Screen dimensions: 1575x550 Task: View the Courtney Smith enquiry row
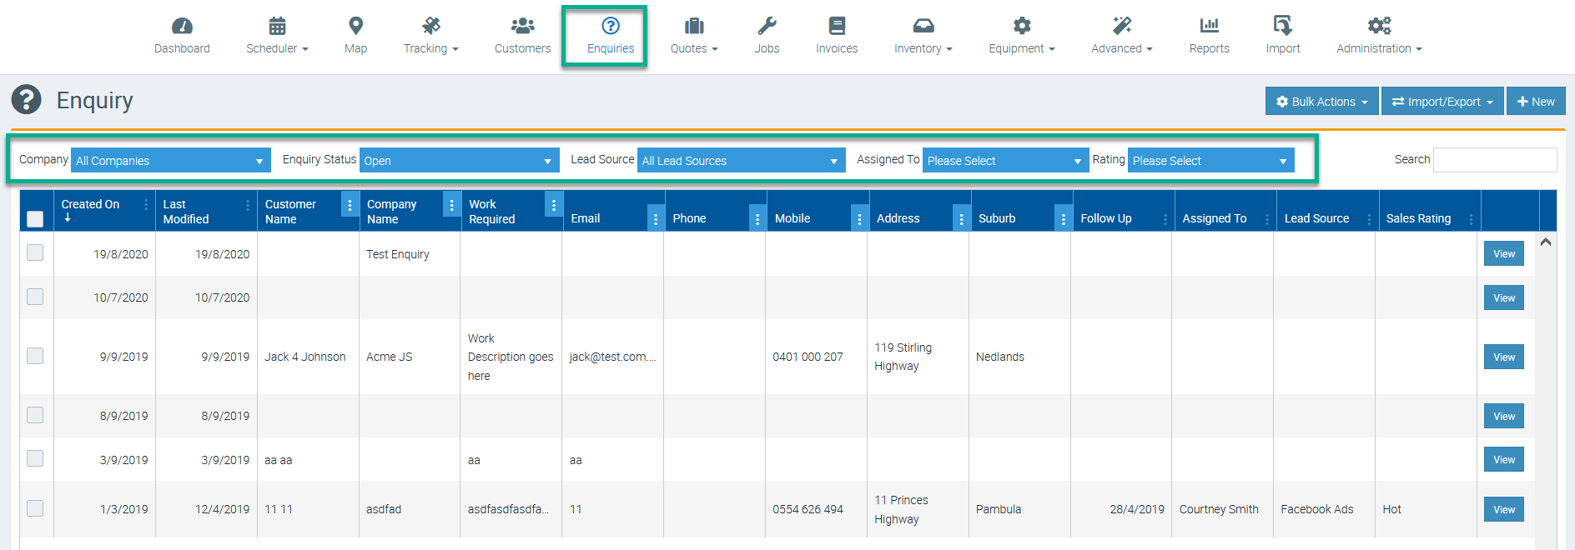click(1503, 510)
